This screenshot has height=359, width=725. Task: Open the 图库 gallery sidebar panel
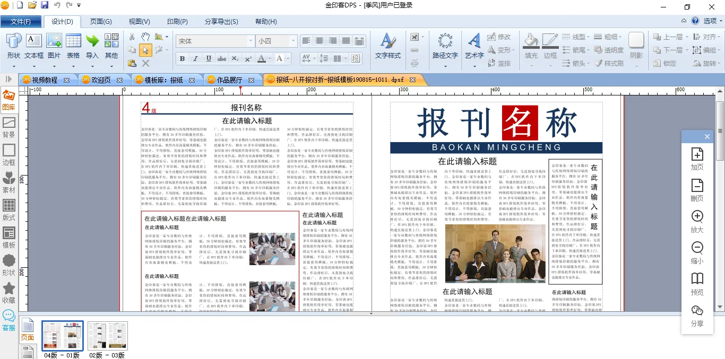pyautogui.click(x=8, y=100)
